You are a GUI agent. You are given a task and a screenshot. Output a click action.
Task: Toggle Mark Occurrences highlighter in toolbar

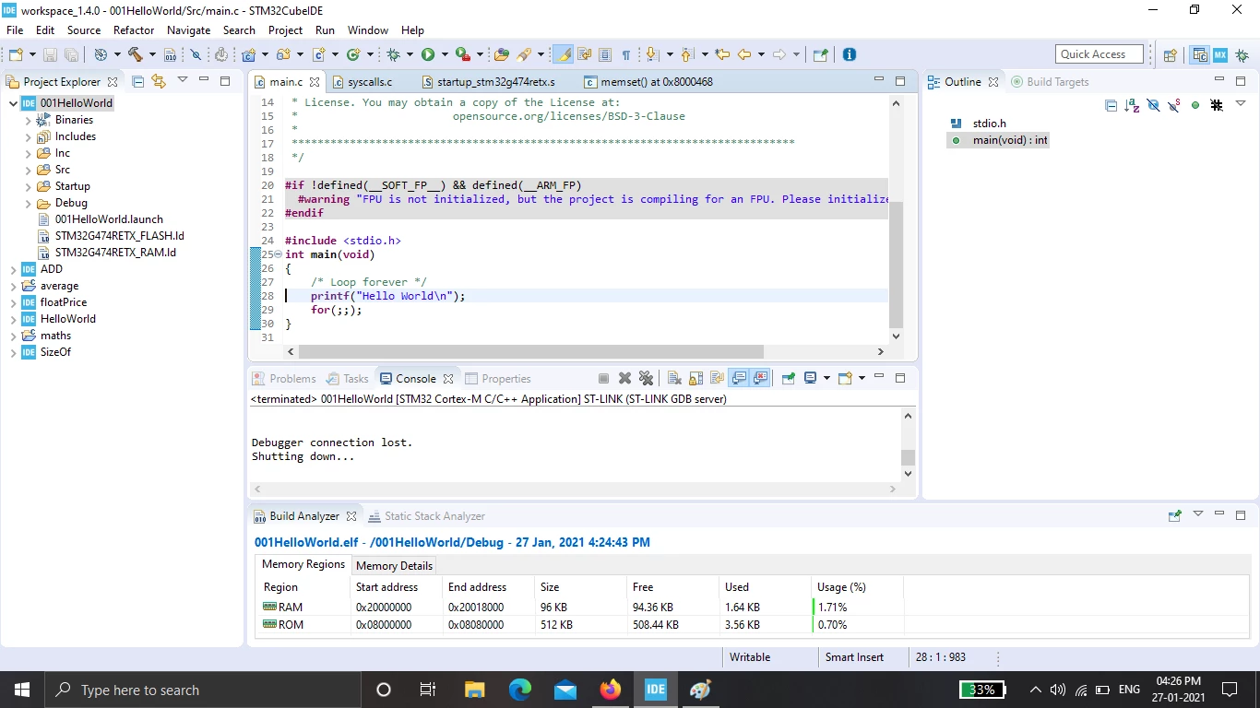tap(563, 54)
